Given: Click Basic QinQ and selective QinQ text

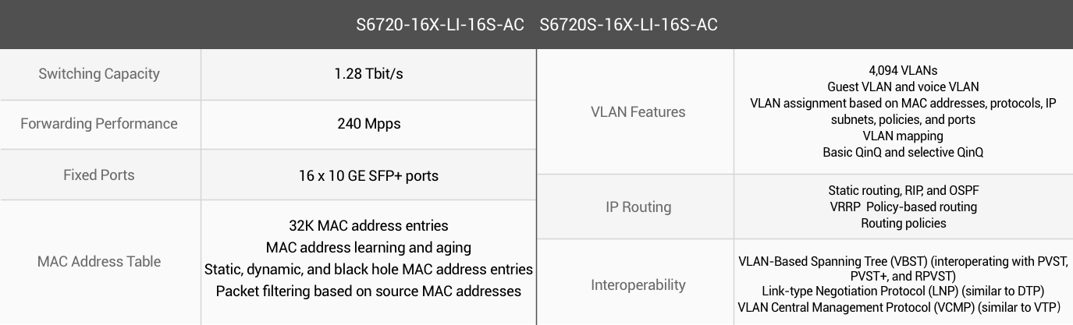Looking at the screenshot, I should pos(903,152).
